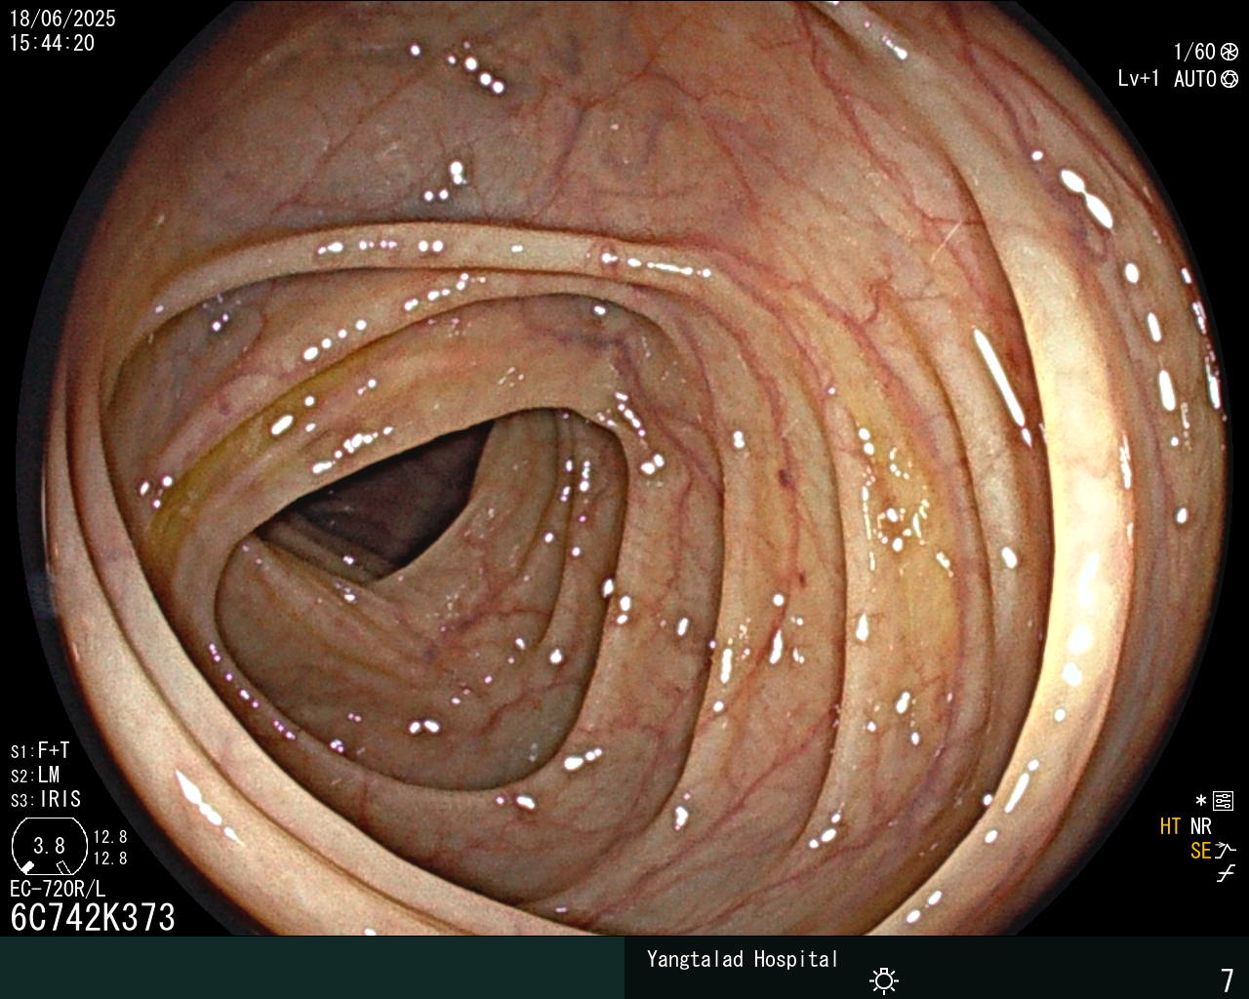The height and width of the screenshot is (999, 1249).
Task: Click the S3:IRIS switch assignment
Action: pos(46,800)
